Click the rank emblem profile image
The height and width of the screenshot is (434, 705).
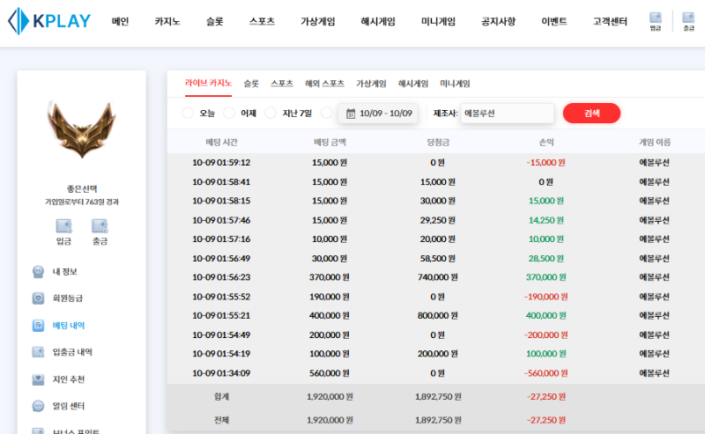click(81, 129)
